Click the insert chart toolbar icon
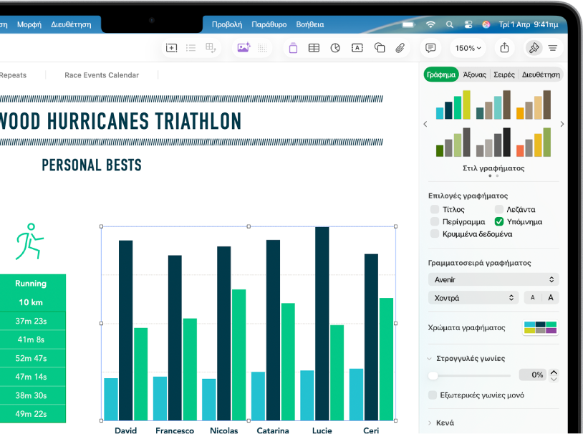The width and height of the screenshot is (583, 434). click(x=335, y=48)
